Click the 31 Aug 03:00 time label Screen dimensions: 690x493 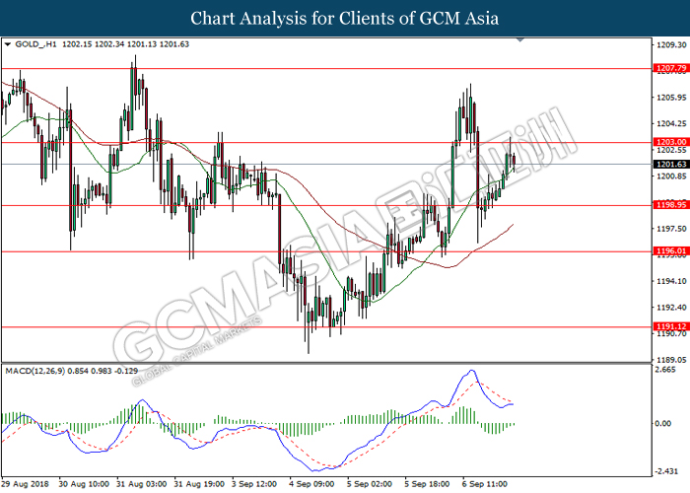coord(141,484)
